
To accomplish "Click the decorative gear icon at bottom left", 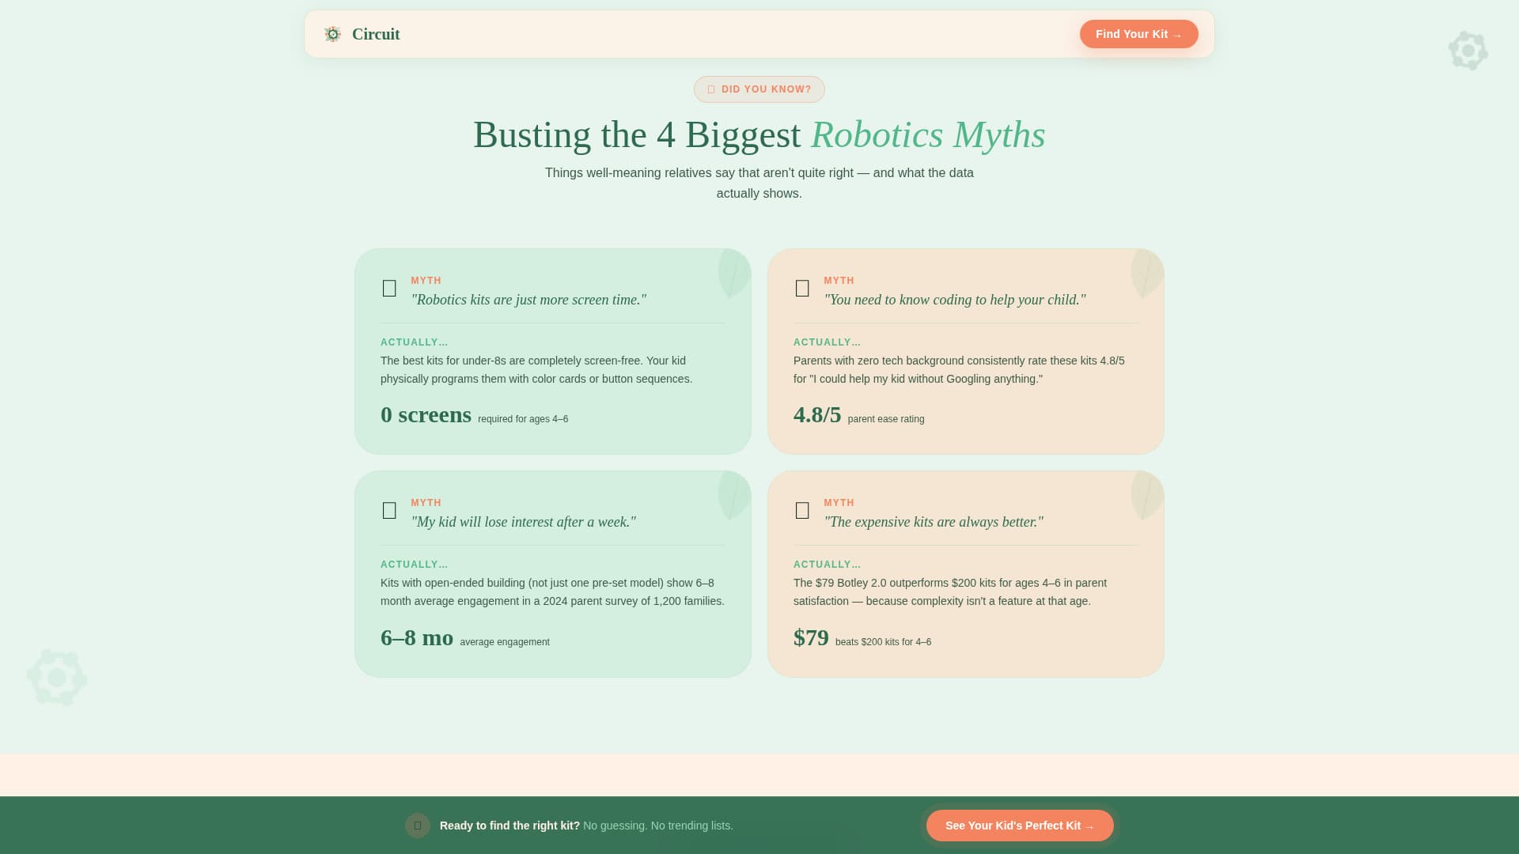I will click(x=57, y=678).
